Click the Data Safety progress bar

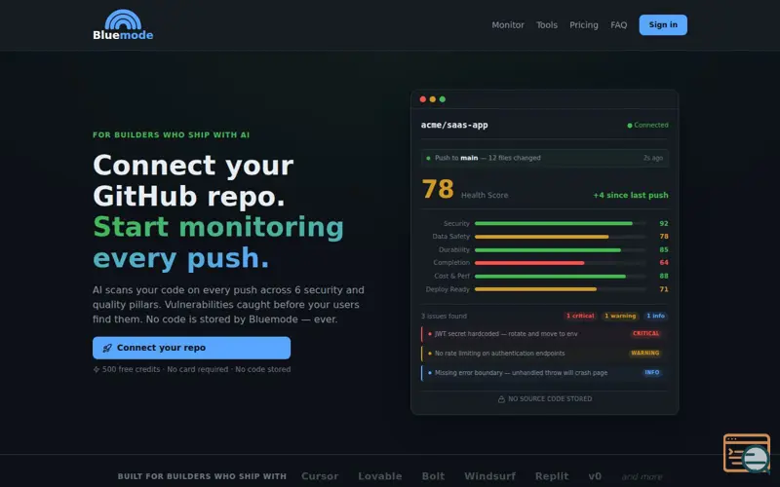560,237
